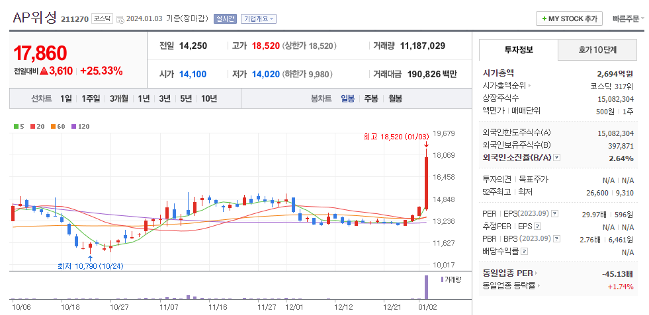Select the 10년 line chart period
The image size is (649, 315).
coord(209,99)
